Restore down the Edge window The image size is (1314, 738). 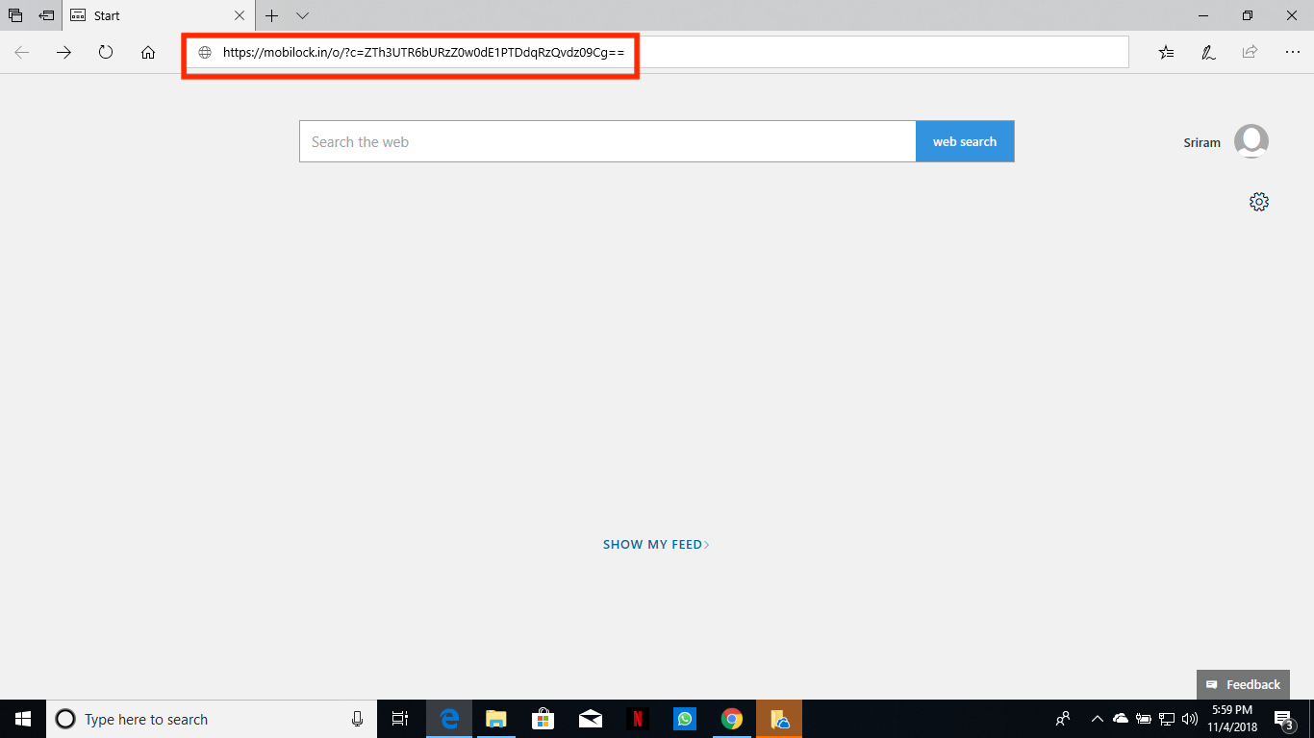tap(1248, 15)
